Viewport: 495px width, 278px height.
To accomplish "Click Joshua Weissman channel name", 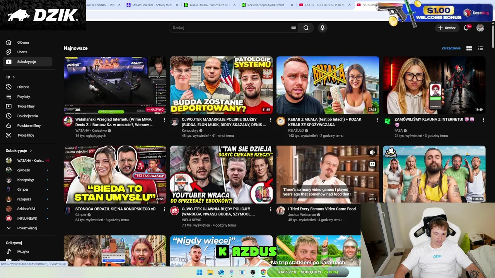I will click(302, 215).
